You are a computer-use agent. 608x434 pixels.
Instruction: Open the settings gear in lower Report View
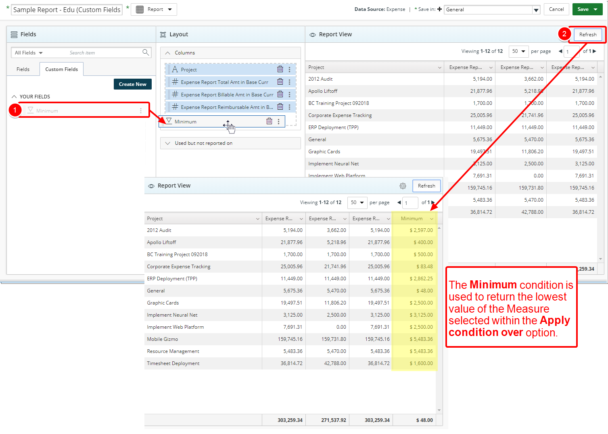pyautogui.click(x=403, y=186)
